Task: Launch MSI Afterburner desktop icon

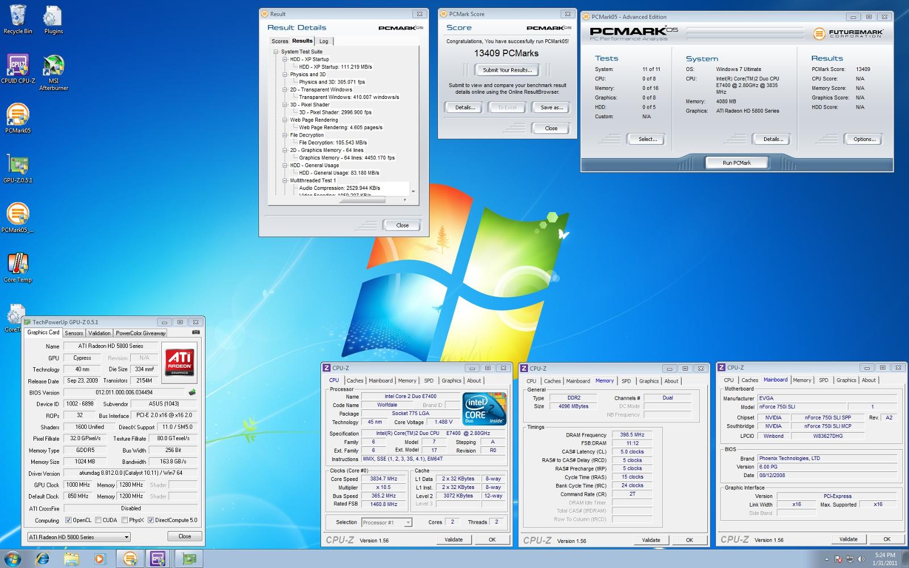Action: point(53,72)
